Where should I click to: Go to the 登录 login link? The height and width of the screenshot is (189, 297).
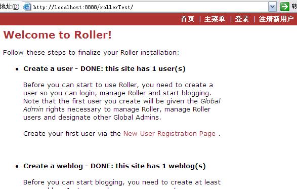[x=242, y=19]
